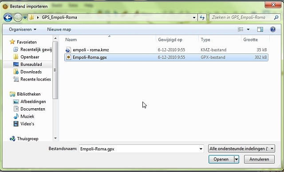Click the Bibliotheken library icon
284x172 pixels.
[x=12, y=94]
